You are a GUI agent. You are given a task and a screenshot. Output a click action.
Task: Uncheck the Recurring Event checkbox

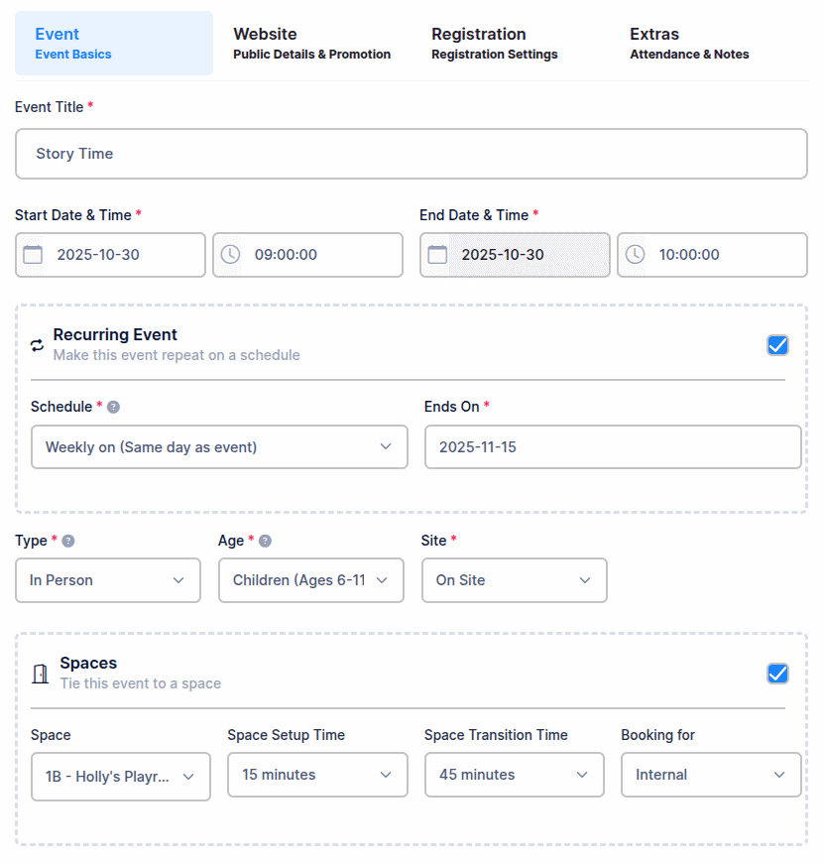click(777, 345)
